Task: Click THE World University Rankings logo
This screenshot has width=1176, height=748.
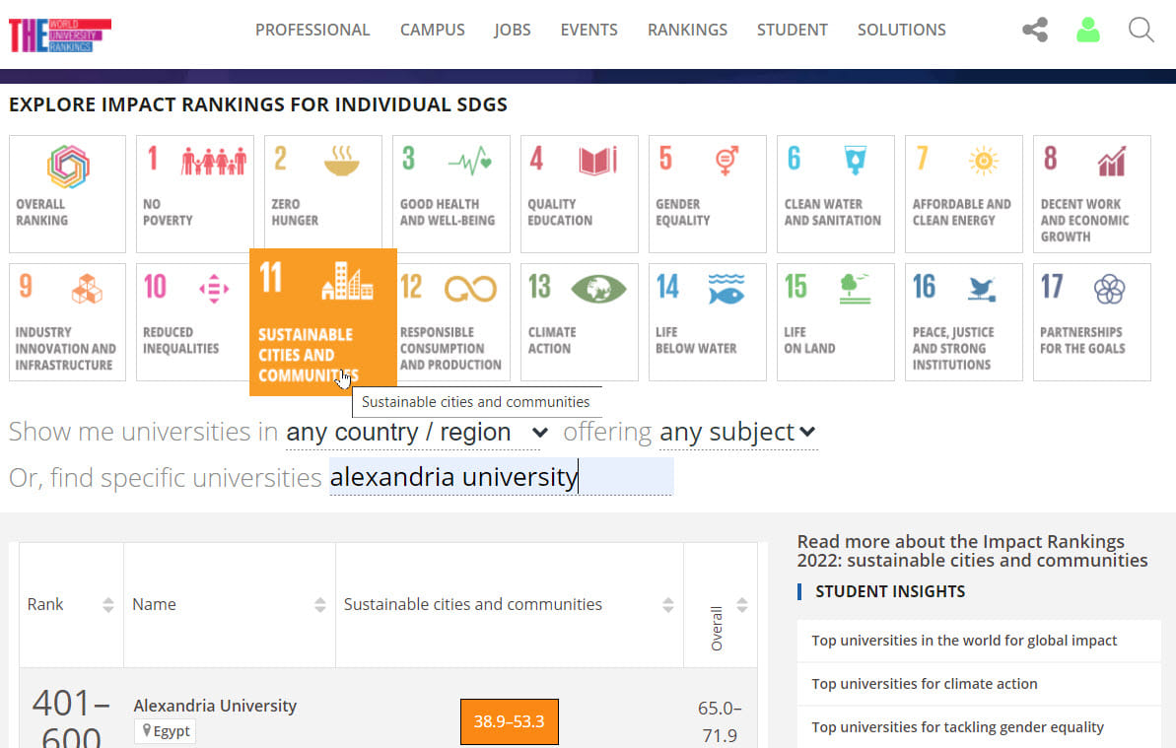Action: pos(59,34)
